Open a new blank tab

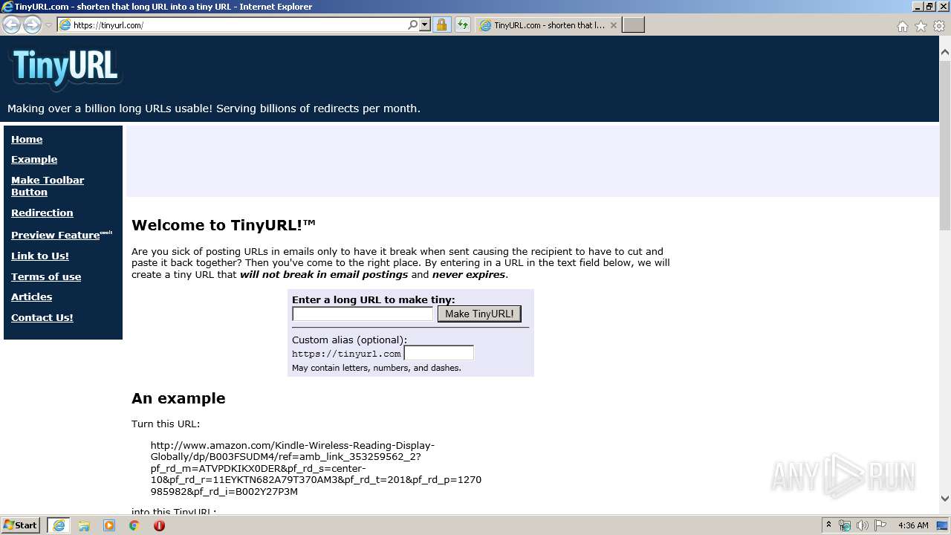(633, 25)
